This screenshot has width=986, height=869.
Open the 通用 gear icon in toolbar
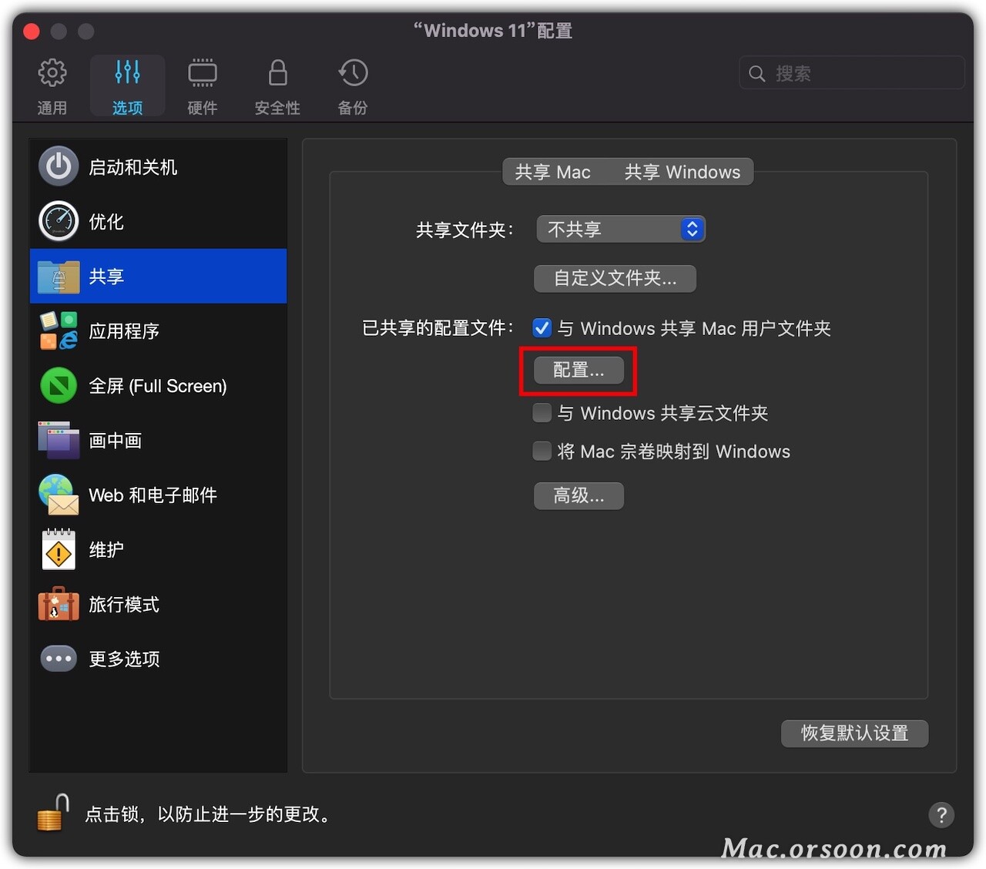(x=52, y=73)
